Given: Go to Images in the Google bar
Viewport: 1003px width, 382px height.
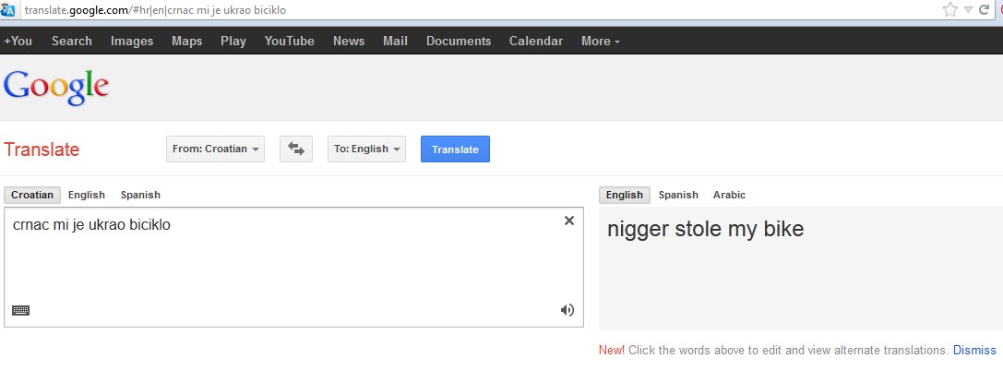Looking at the screenshot, I should 132,41.
